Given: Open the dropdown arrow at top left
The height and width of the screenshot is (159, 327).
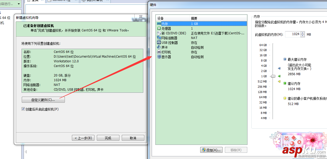Looking at the screenshot, I should [x=19, y=4].
